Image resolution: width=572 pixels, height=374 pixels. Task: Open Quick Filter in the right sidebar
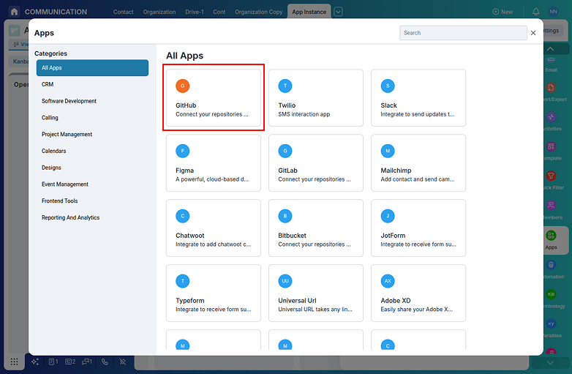[x=552, y=180]
